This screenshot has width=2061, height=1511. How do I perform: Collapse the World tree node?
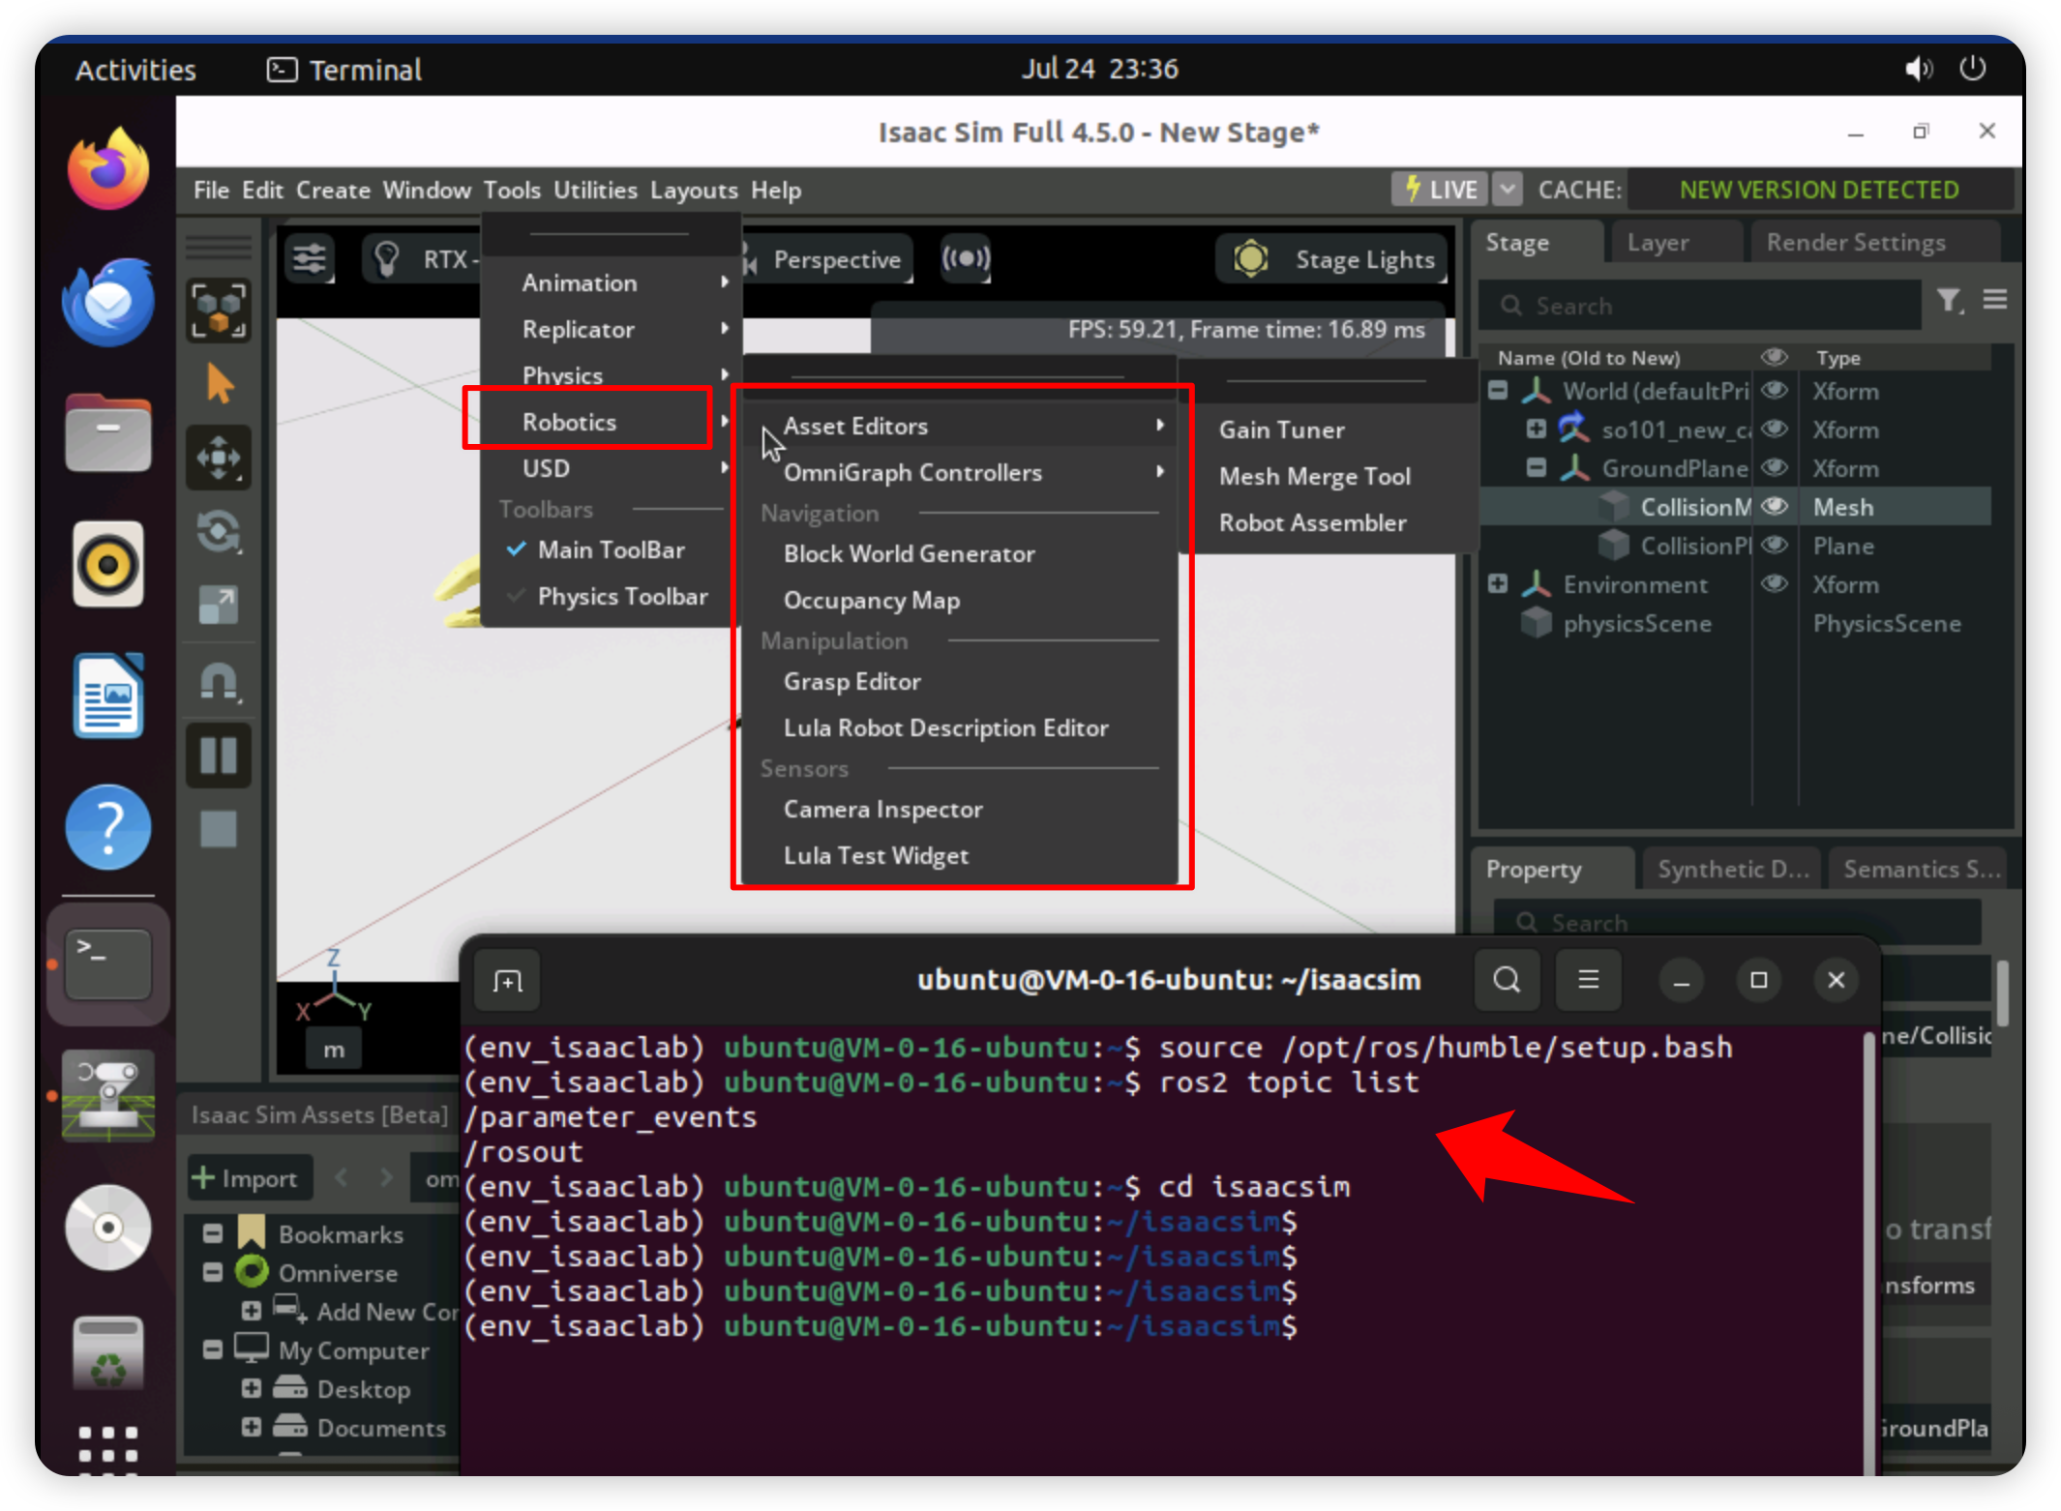(x=1498, y=391)
